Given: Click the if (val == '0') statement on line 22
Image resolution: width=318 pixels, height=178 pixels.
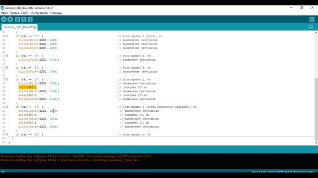Looking at the screenshot, I should pyautogui.click(x=29, y=36).
